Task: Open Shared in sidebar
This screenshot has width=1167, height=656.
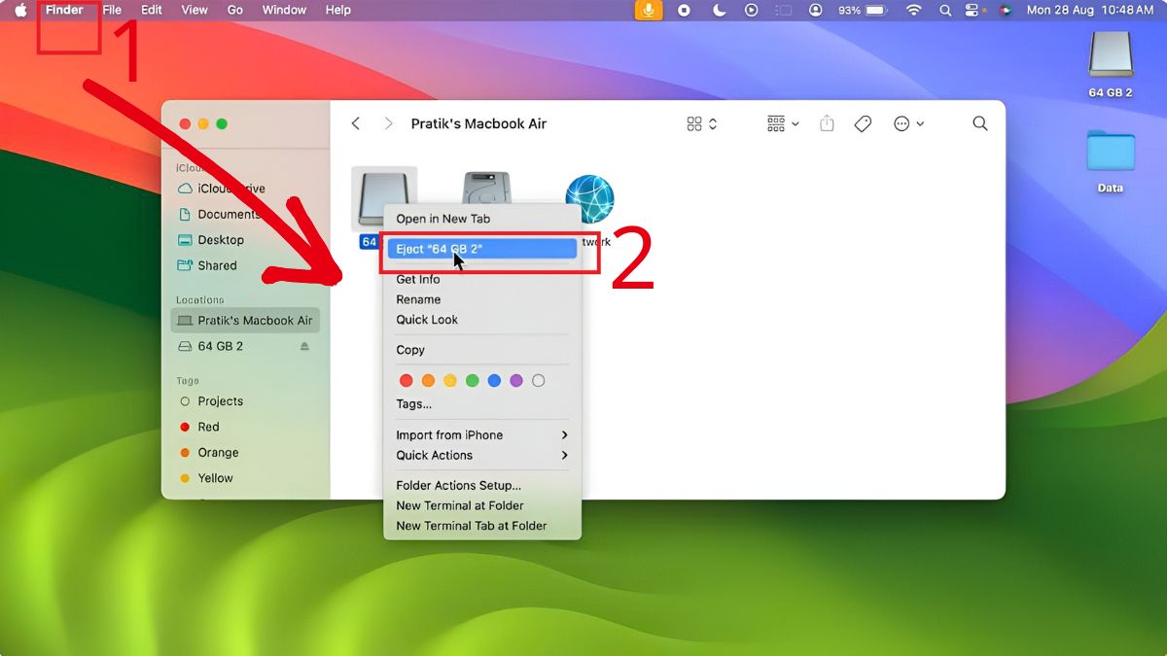Action: (x=208, y=265)
